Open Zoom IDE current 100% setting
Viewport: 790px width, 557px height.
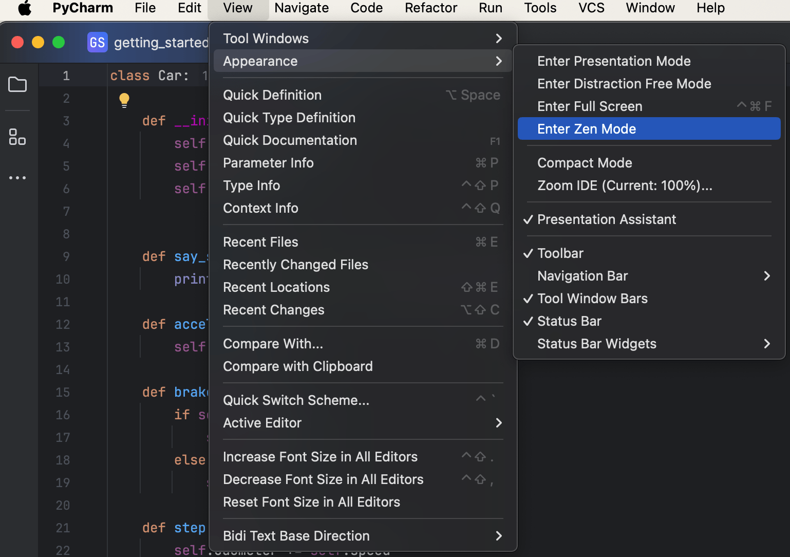[624, 185]
